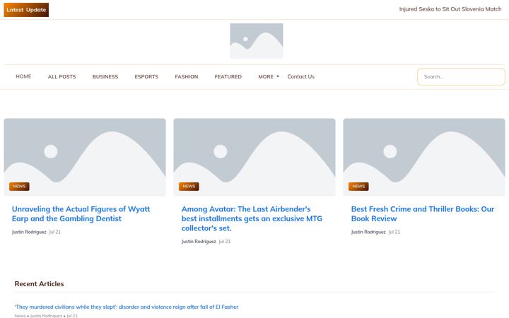This screenshot has width=509, height=318.
Task: Click NEWS tag on Wyatt Earp card
Action: coord(19,187)
